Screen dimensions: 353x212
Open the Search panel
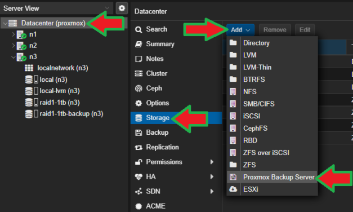[x=157, y=29]
